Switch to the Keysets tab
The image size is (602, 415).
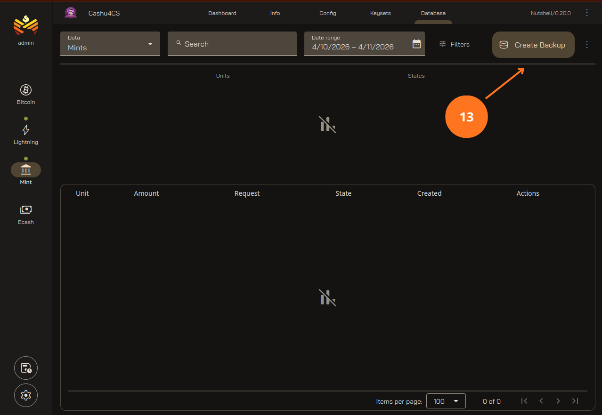(x=381, y=13)
